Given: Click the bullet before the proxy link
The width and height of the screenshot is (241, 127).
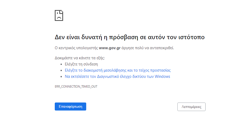Looking at the screenshot, I should coord(61,70).
